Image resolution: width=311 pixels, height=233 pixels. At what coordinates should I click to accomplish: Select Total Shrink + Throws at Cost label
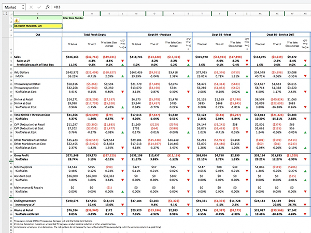pos(32,115)
